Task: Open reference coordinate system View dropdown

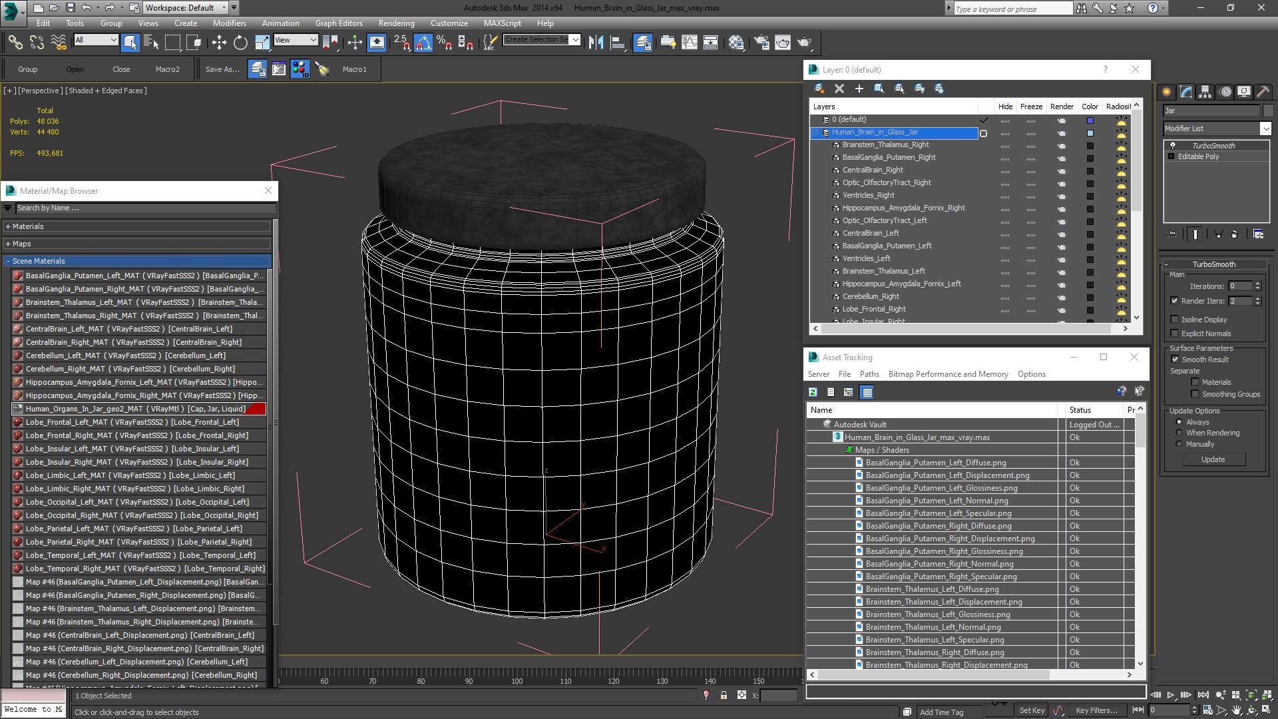Action: (296, 40)
